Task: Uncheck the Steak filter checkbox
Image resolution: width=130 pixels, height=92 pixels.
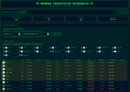Action: pyautogui.click(x=97, y=51)
